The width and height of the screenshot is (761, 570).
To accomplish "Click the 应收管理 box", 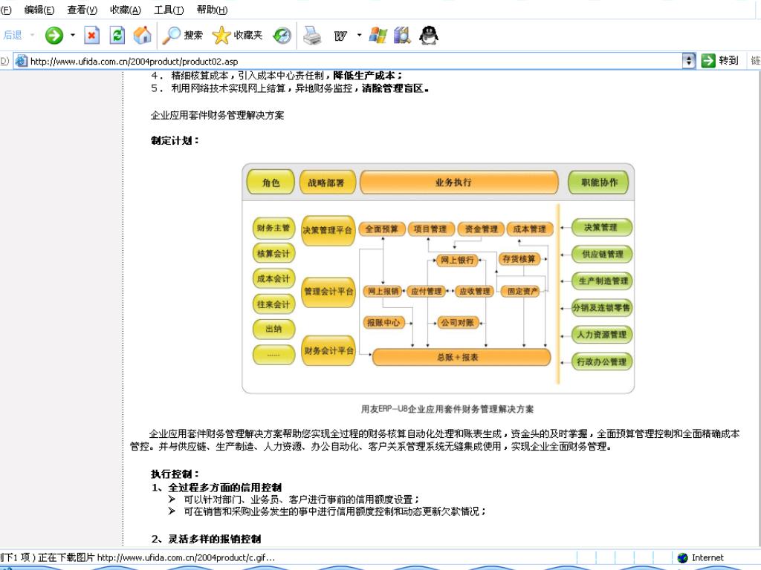I will (x=474, y=291).
